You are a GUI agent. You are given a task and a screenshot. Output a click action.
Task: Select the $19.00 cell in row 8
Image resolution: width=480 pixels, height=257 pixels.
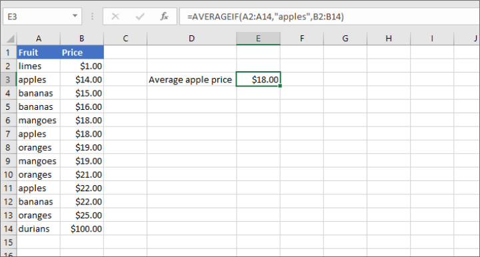(x=82, y=147)
